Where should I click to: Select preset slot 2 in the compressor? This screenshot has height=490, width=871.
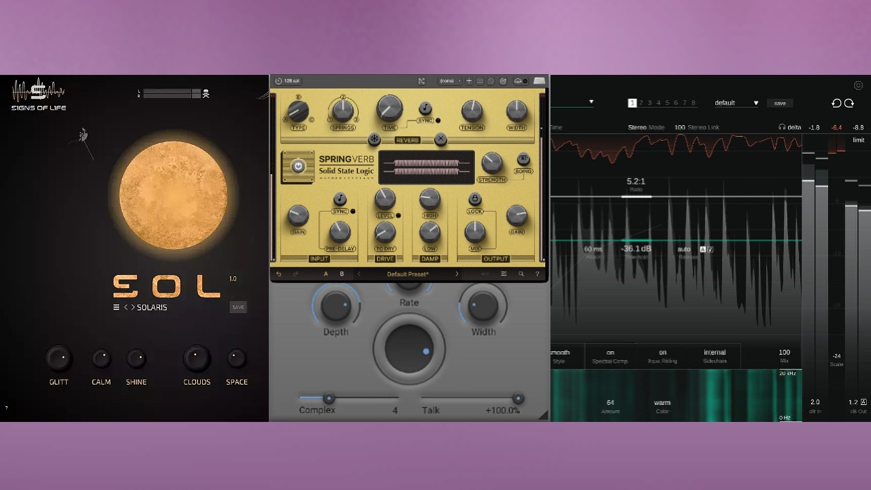[x=641, y=103]
